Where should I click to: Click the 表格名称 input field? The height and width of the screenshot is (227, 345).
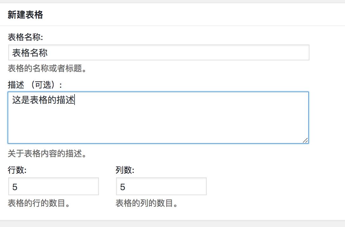click(x=159, y=53)
